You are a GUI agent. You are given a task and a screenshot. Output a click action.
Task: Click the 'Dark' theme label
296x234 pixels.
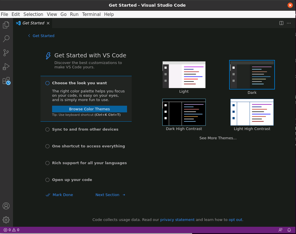pyautogui.click(x=252, y=93)
